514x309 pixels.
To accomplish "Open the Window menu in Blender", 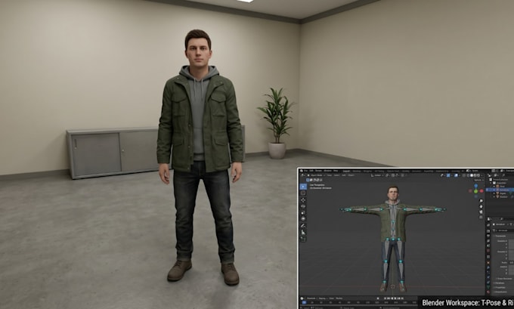I will 327,171.
